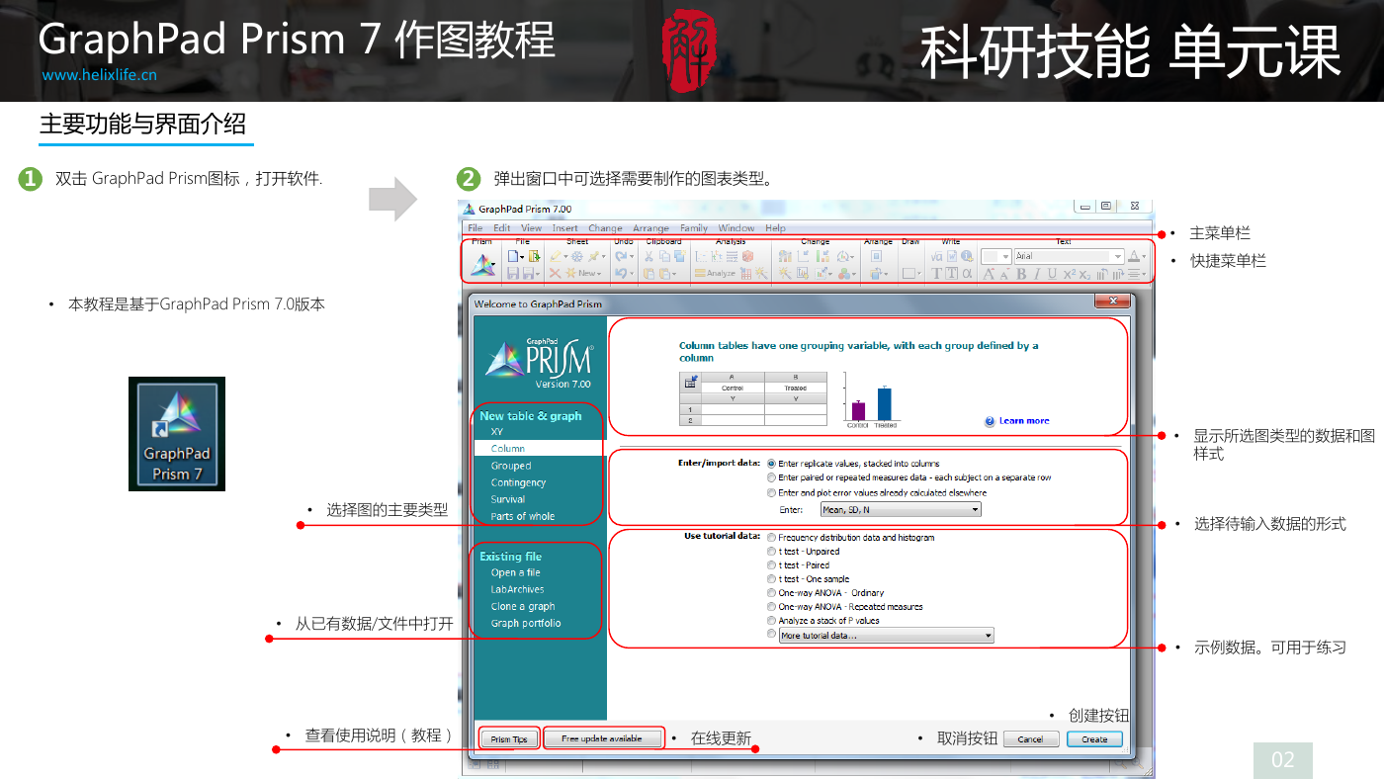The image size is (1384, 779).
Task: Open the View menu
Action: (x=532, y=228)
